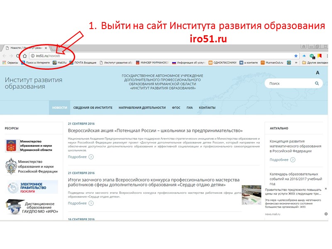Open the Chrome three-dot menu
Viewport: 332px width, 249px height.
pos(327,56)
